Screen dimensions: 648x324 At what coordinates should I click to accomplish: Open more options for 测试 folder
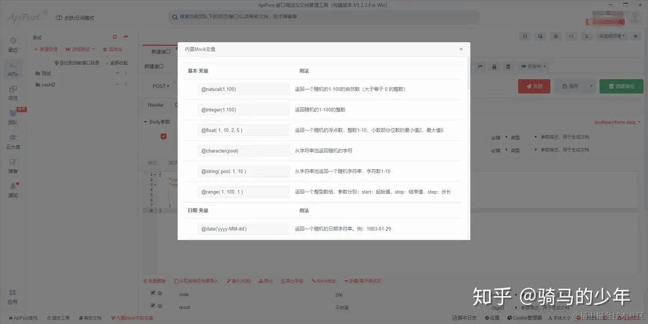(x=117, y=73)
